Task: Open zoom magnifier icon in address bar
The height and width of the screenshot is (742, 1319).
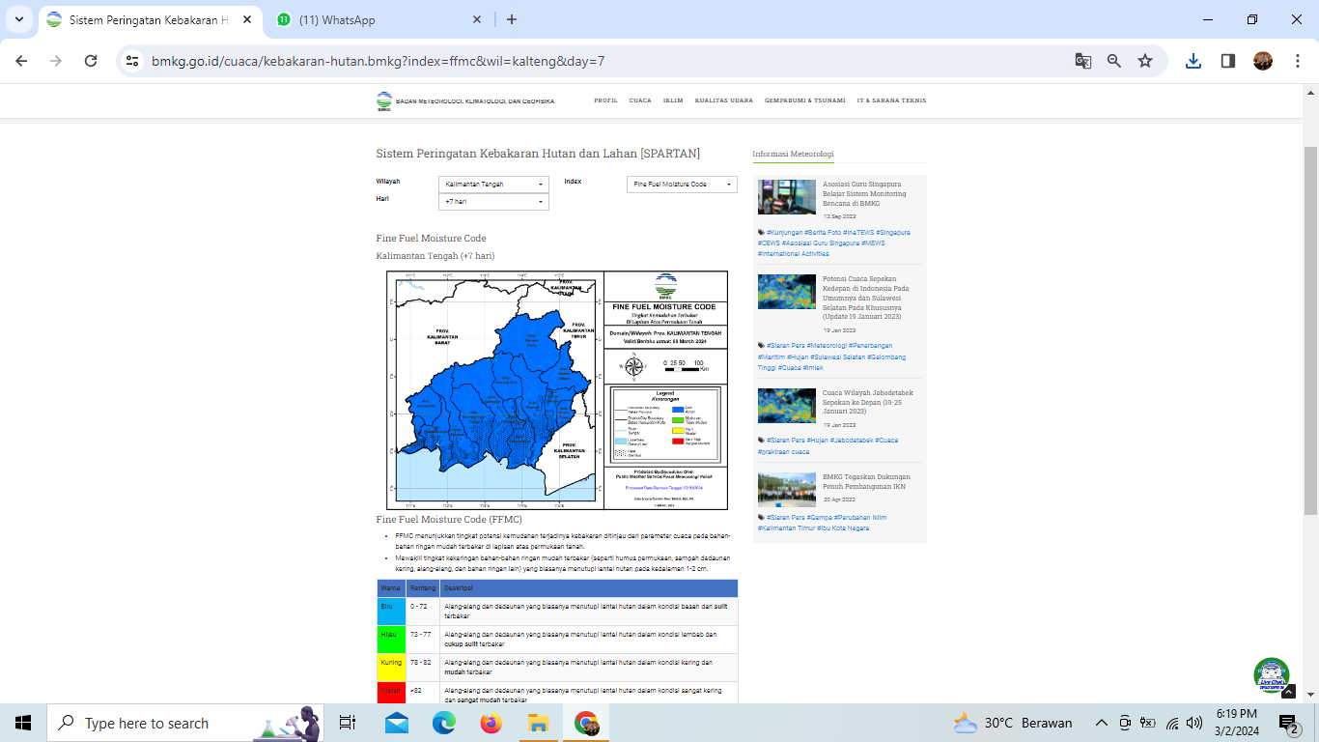Action: (x=1114, y=61)
